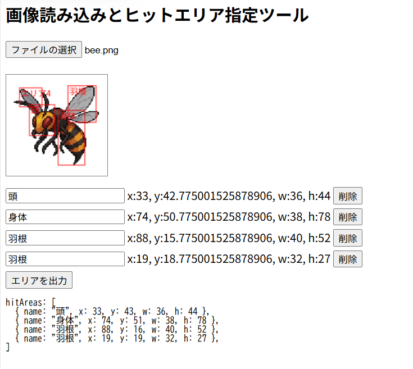Click the ファイルの選択 file chooser button
This screenshot has width=413, height=369.
(44, 49)
